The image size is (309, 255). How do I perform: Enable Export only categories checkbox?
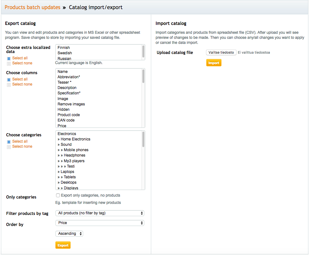(x=58, y=195)
